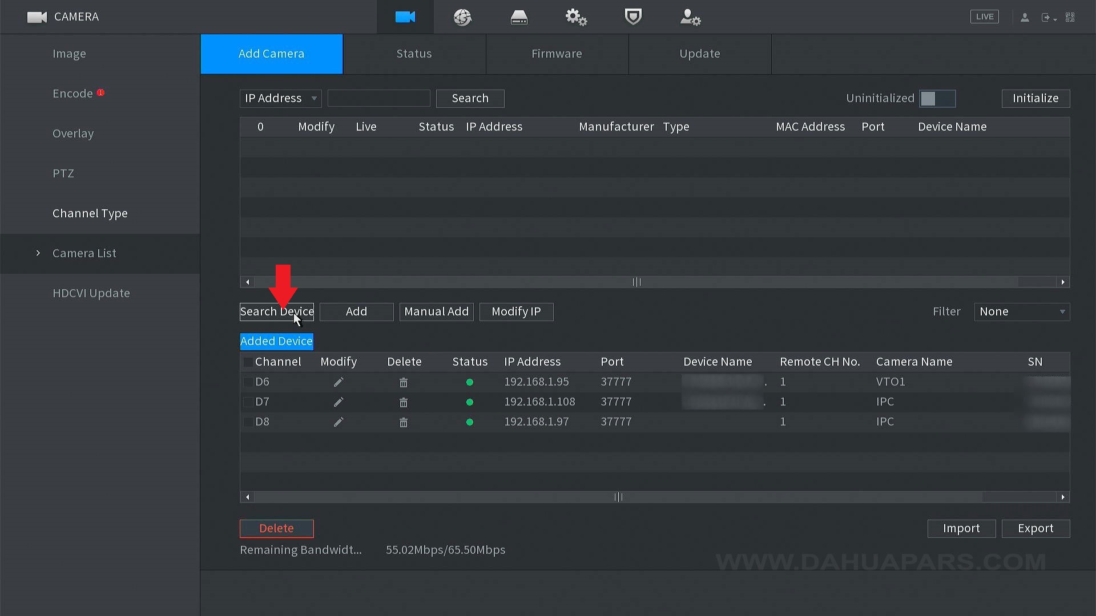This screenshot has width=1096, height=616.
Task: Check the D6 channel checkbox
Action: point(248,382)
